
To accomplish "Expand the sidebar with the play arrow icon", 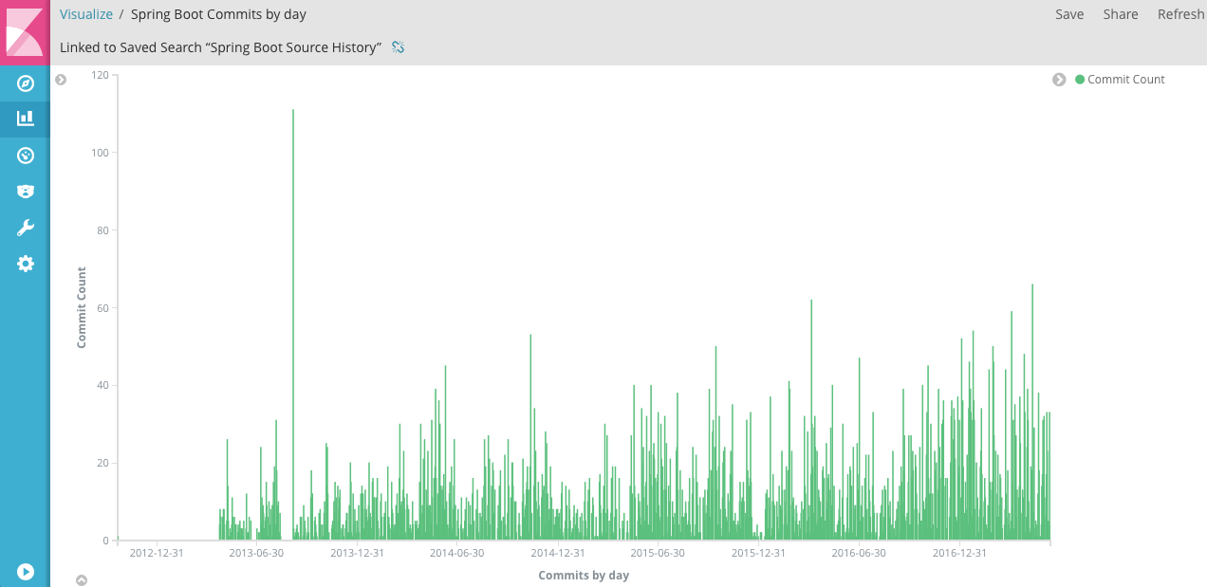I will pos(25,572).
